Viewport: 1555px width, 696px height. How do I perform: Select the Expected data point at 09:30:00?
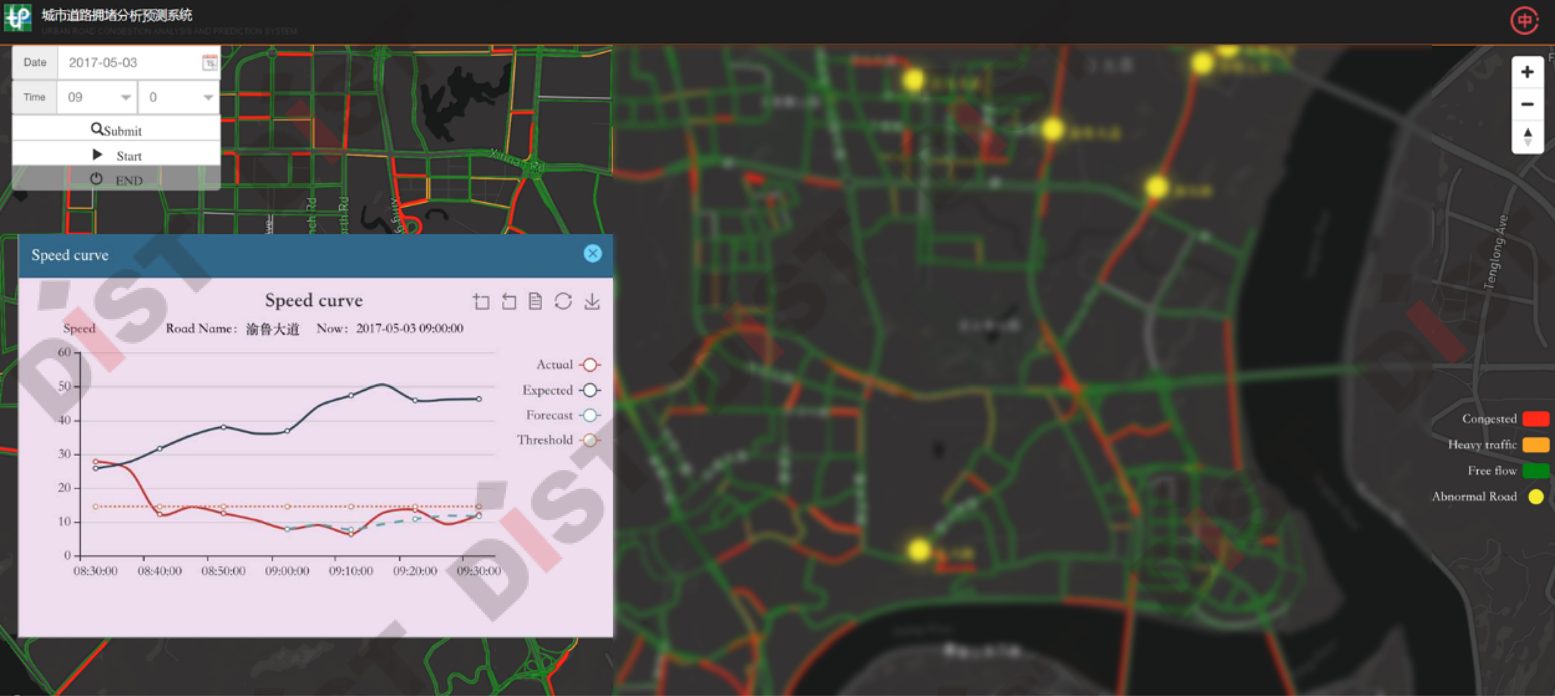[x=479, y=399]
